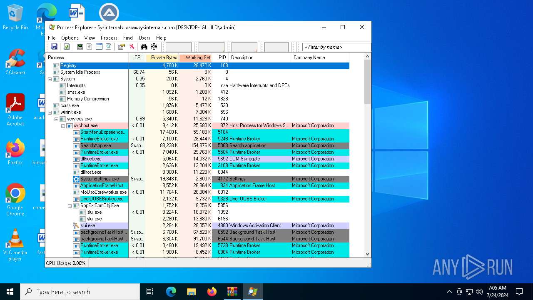Open the View menu

90,37
